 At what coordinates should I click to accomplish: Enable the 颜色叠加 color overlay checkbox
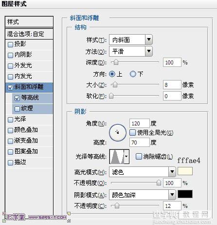(10, 130)
